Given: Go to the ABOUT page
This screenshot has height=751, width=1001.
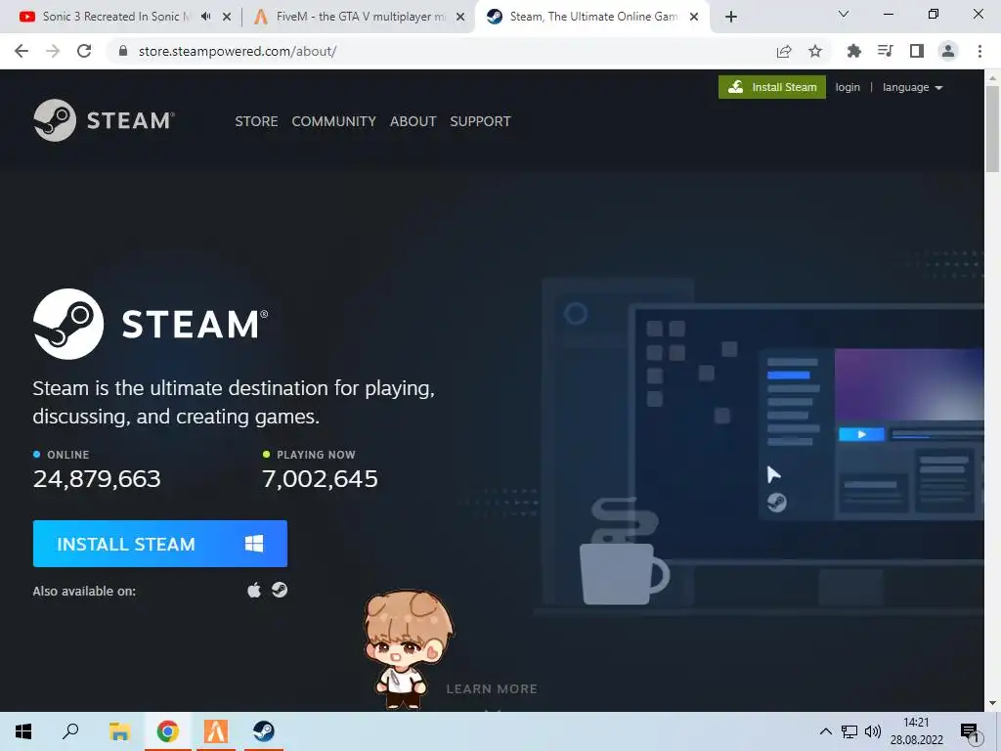Looking at the screenshot, I should coord(413,121).
